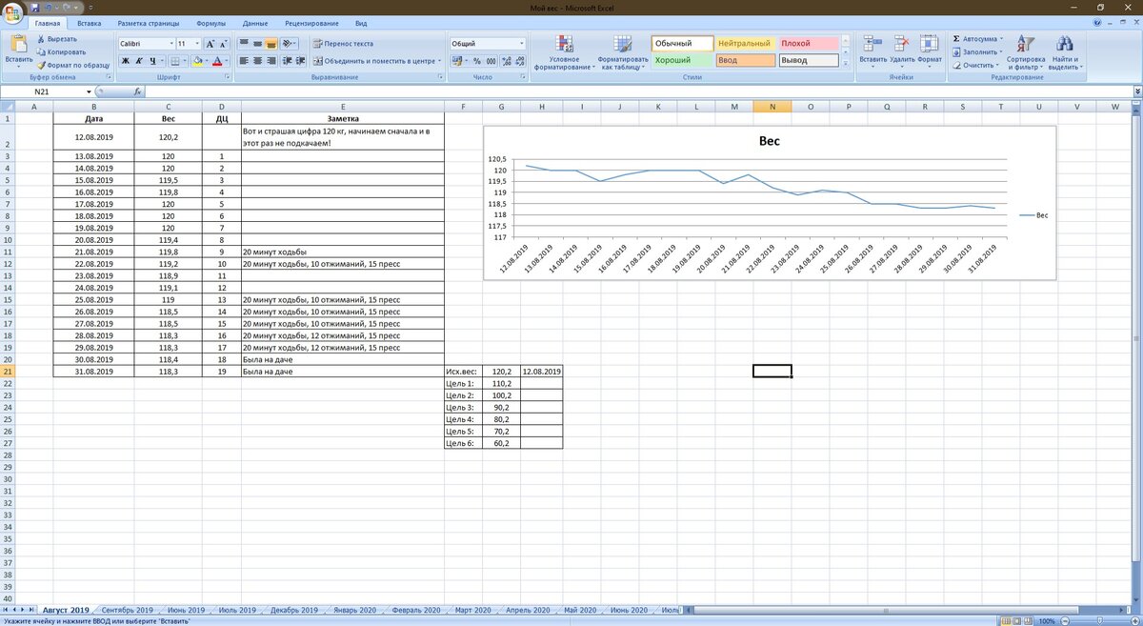
Task: Apply red font color
Action: tap(217, 61)
